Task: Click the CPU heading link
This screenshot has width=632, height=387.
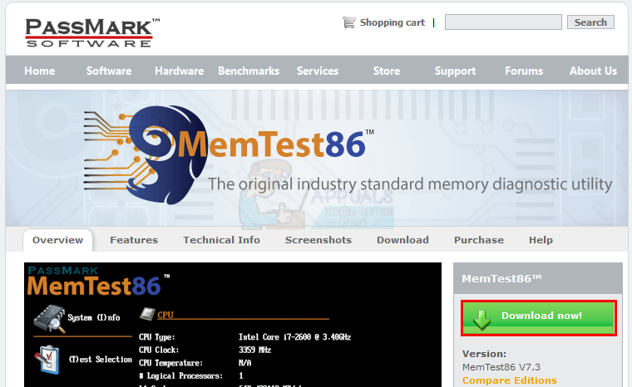Action: click(165, 315)
